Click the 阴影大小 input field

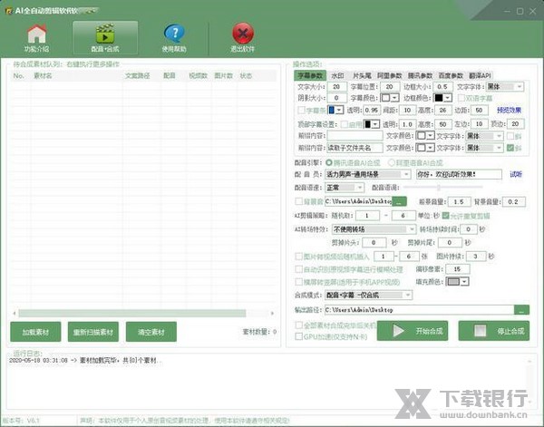[x=336, y=98]
